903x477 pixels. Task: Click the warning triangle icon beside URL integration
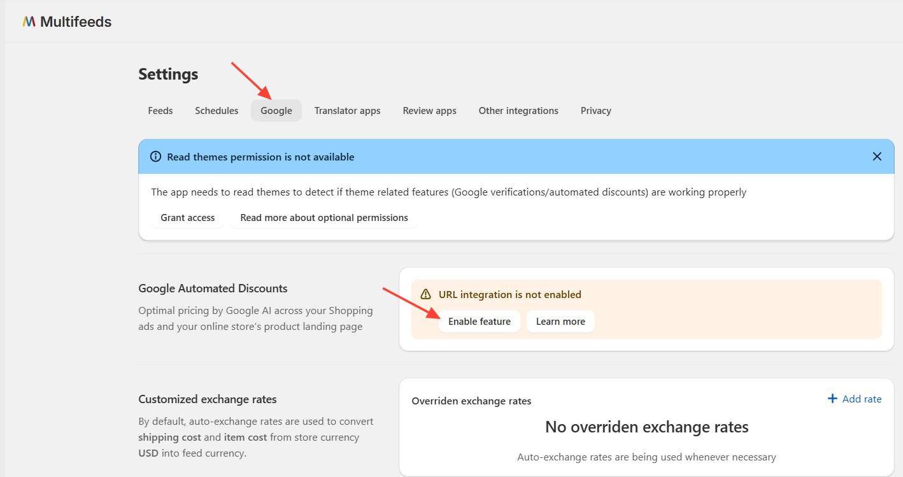426,294
